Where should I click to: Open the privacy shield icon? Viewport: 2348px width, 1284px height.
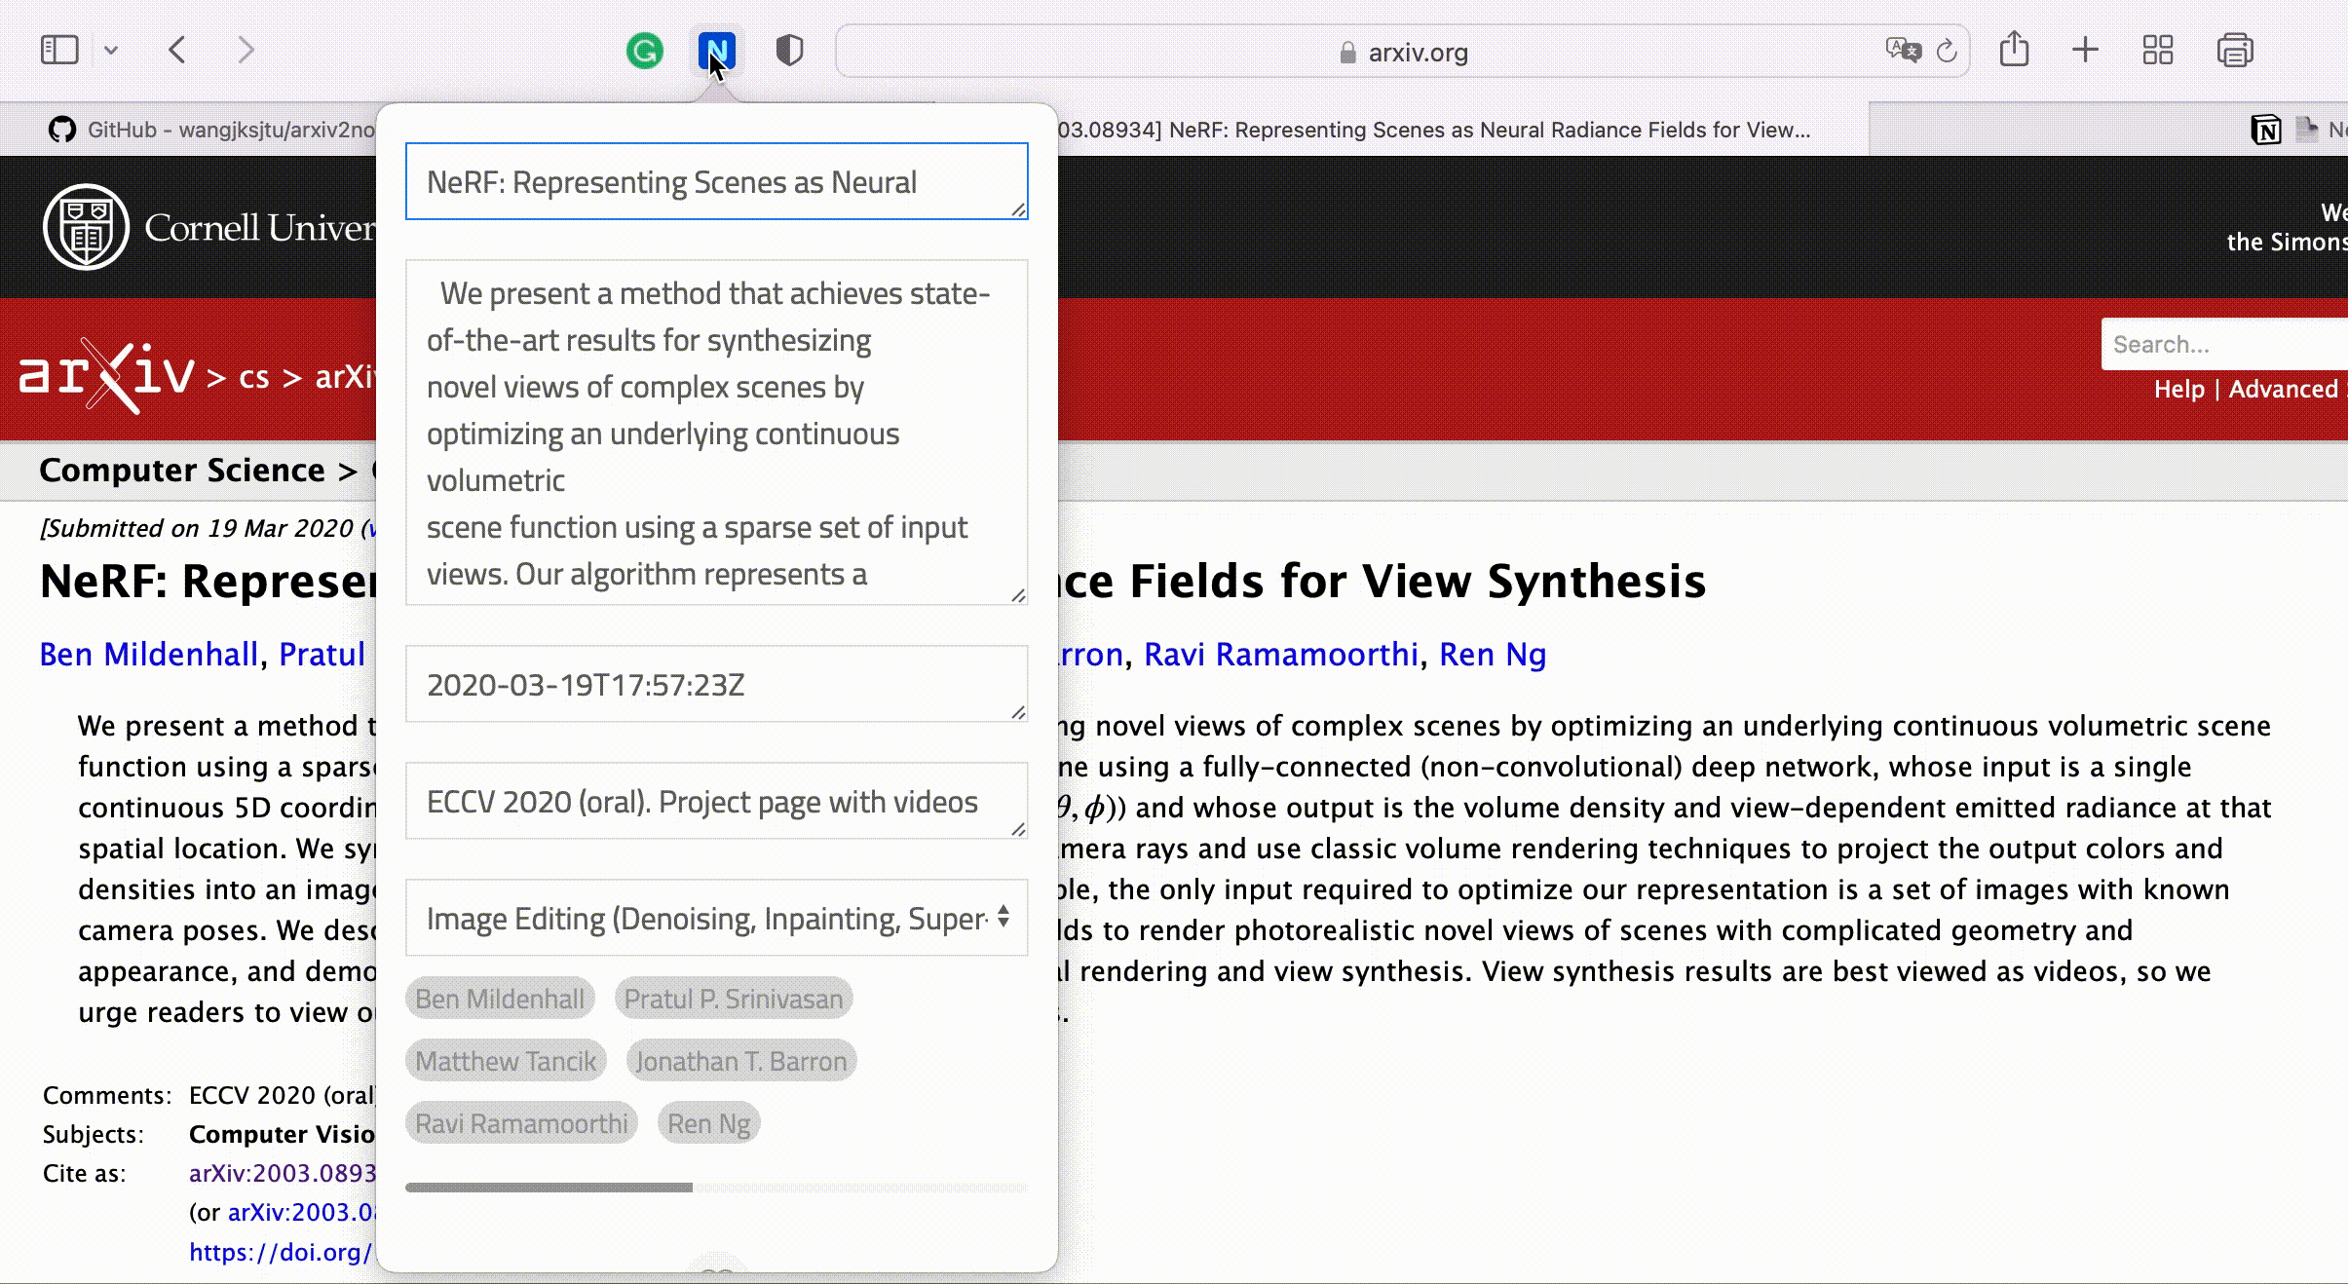(x=789, y=51)
